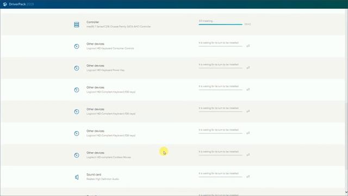Viewport: 348px width, 196px height.
Task: Click the progress value beside the Controller bar
Action: 248,24
